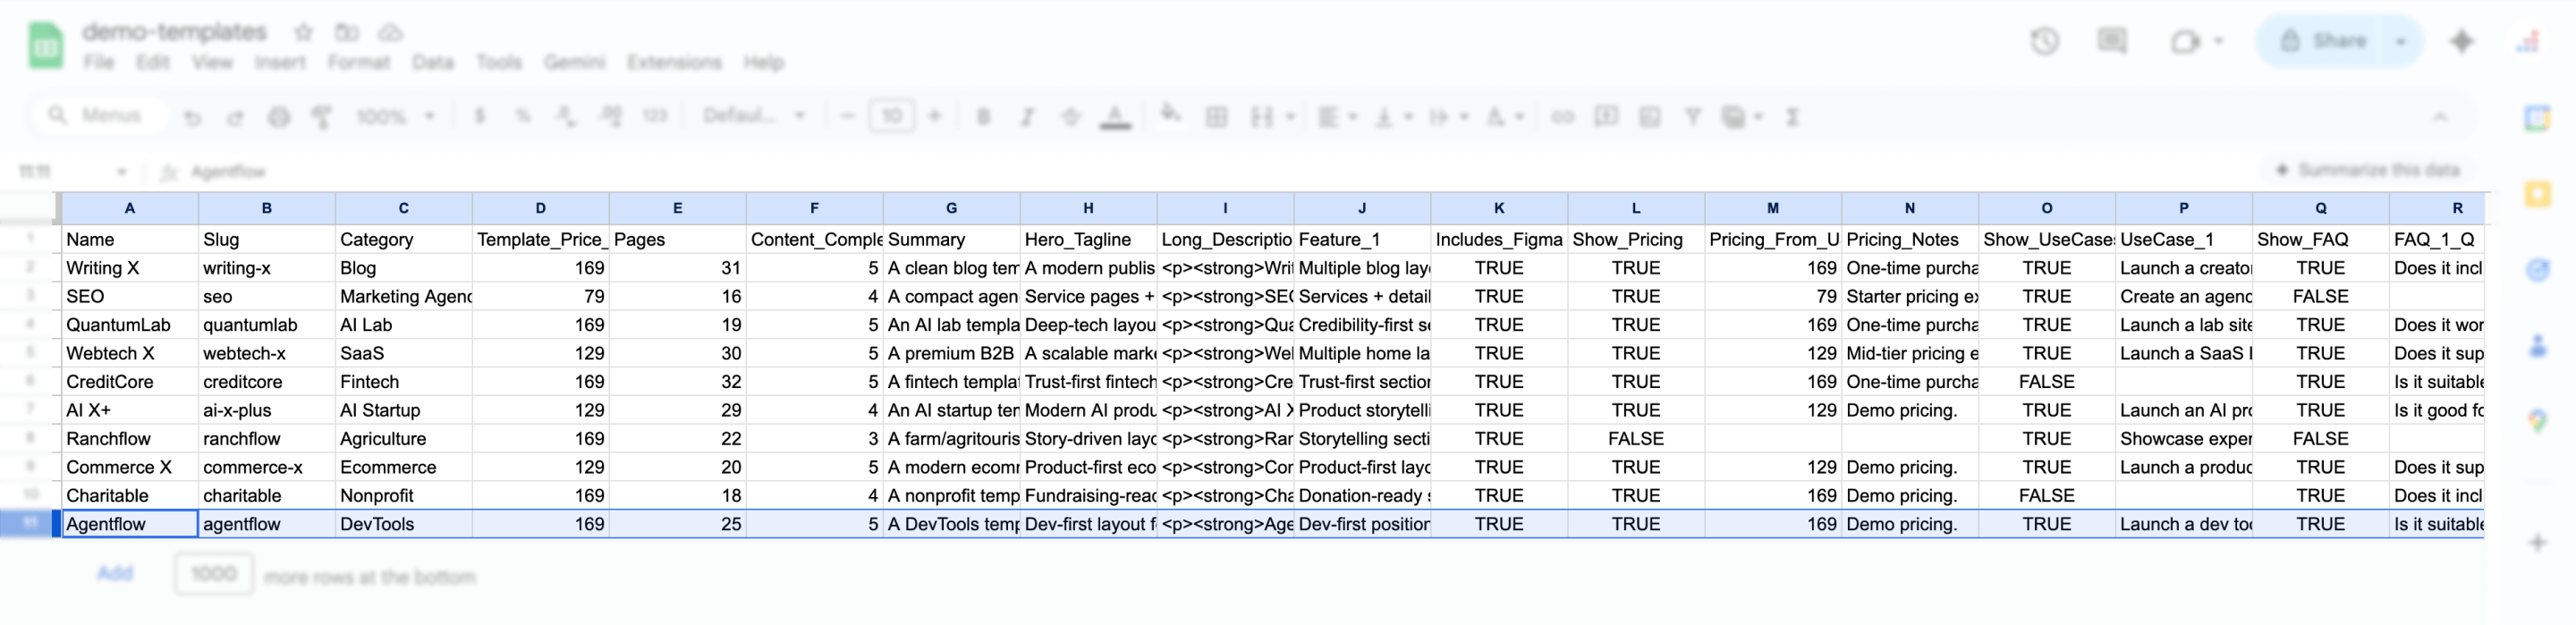Decrease decimal places

coord(566,116)
